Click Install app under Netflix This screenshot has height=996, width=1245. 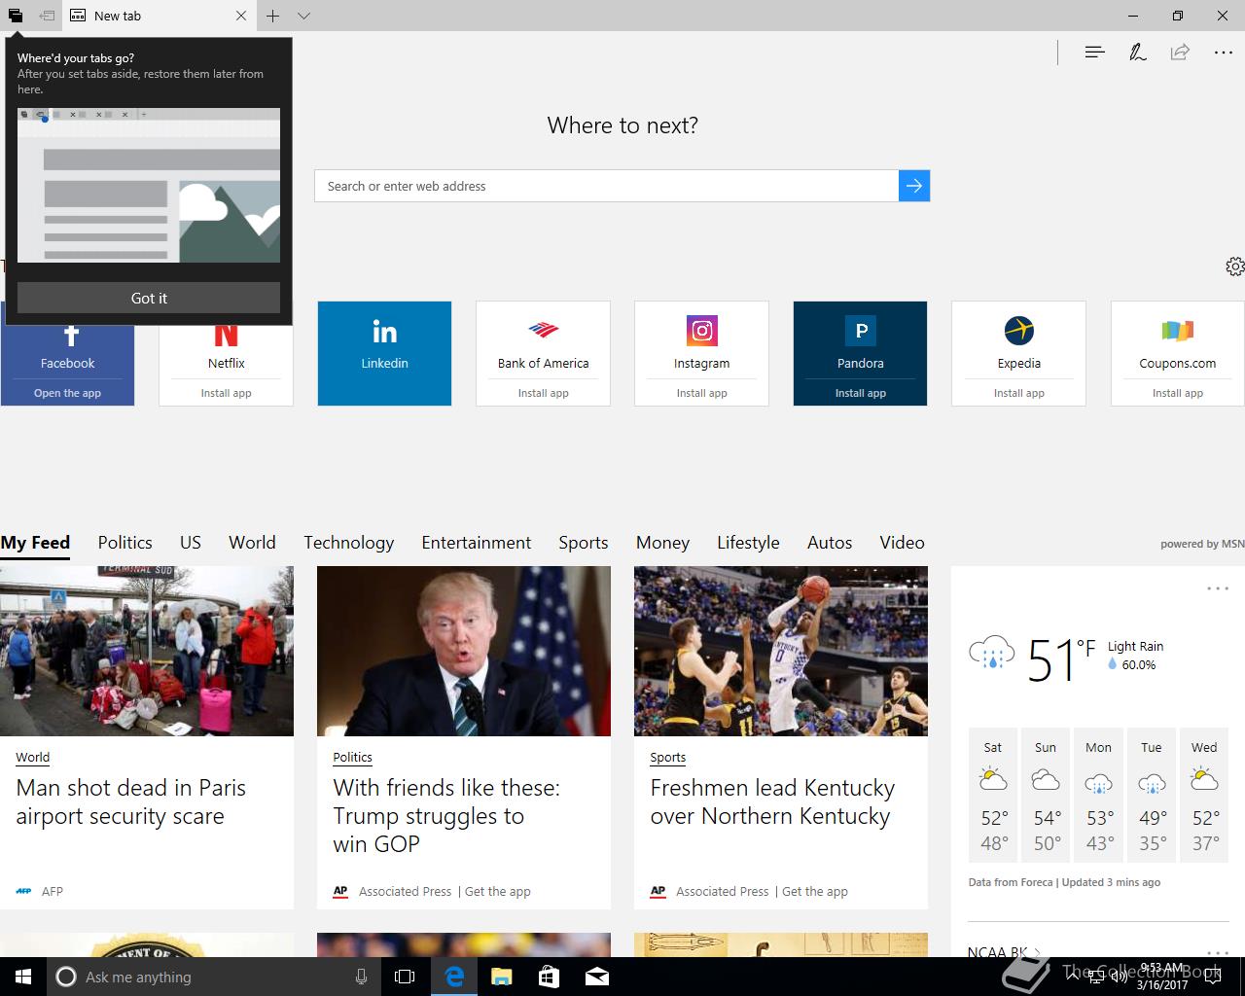[226, 393]
